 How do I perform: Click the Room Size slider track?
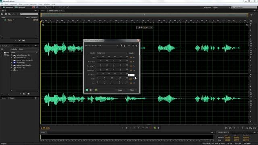point(112,62)
